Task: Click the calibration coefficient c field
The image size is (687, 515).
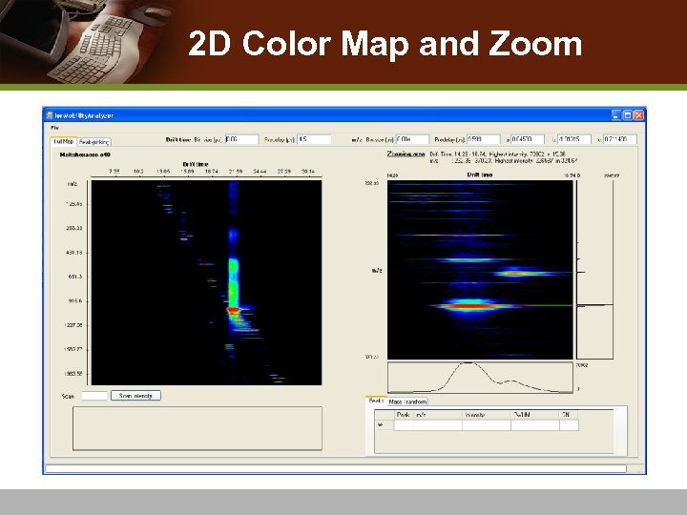Action: [620, 139]
